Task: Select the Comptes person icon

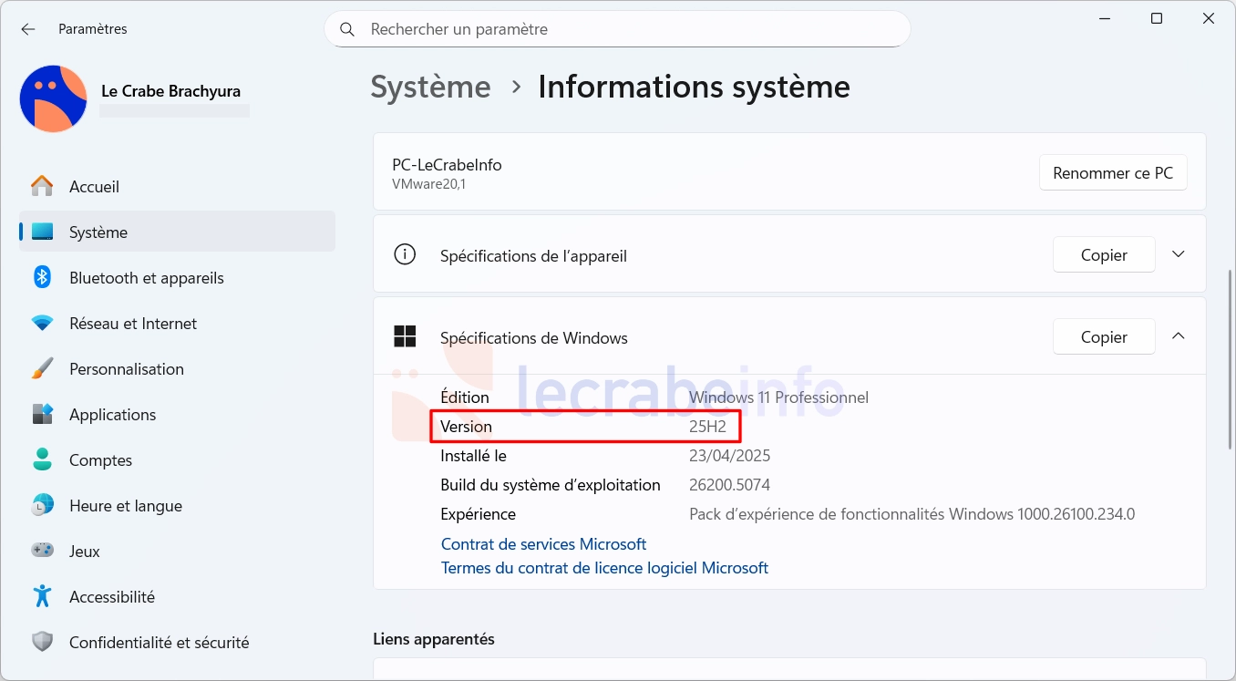Action: [x=42, y=460]
